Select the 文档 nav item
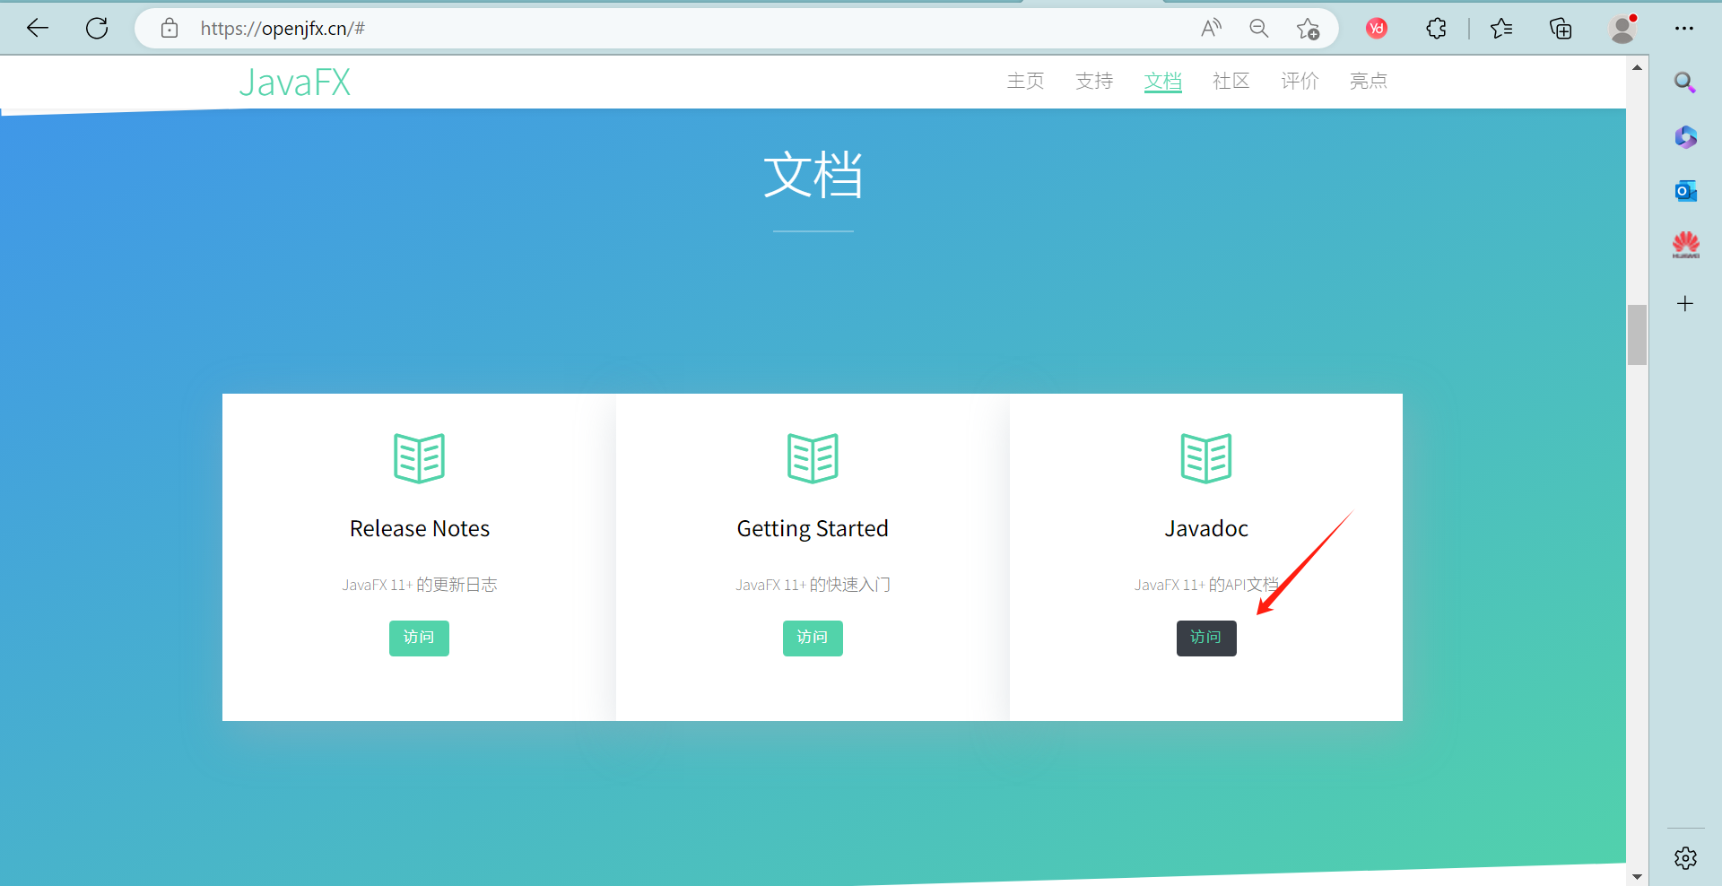This screenshot has width=1722, height=886. (x=1162, y=81)
